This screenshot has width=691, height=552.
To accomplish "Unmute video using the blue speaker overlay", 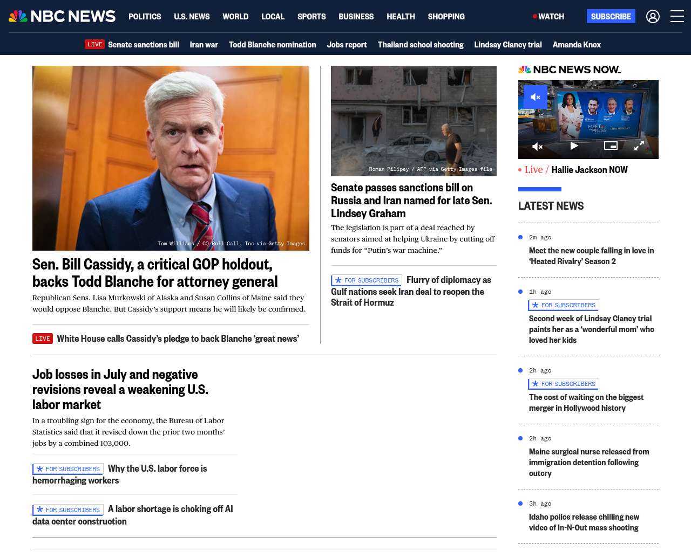I will tap(536, 97).
